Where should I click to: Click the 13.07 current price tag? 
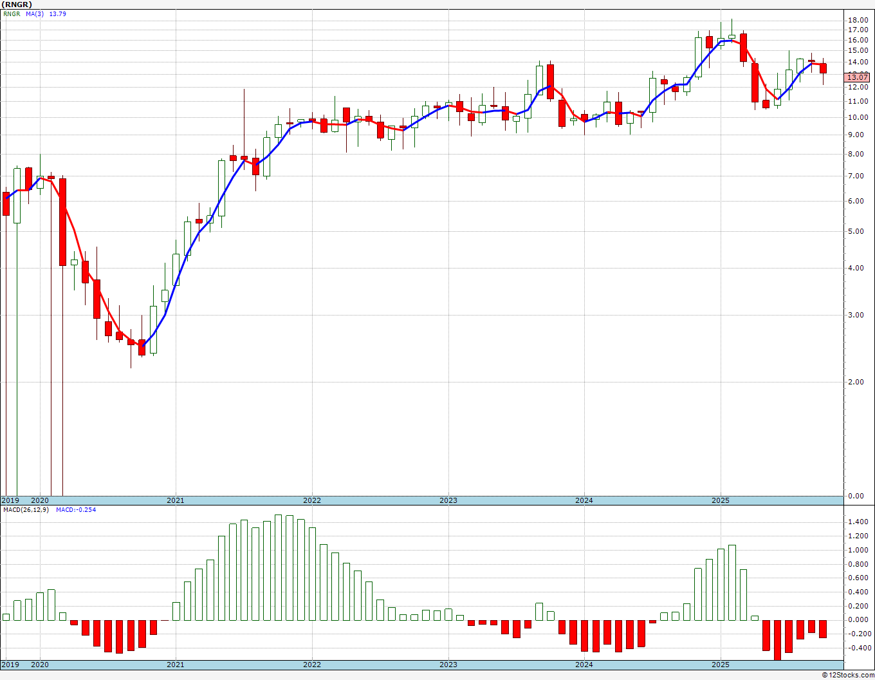pyautogui.click(x=857, y=77)
